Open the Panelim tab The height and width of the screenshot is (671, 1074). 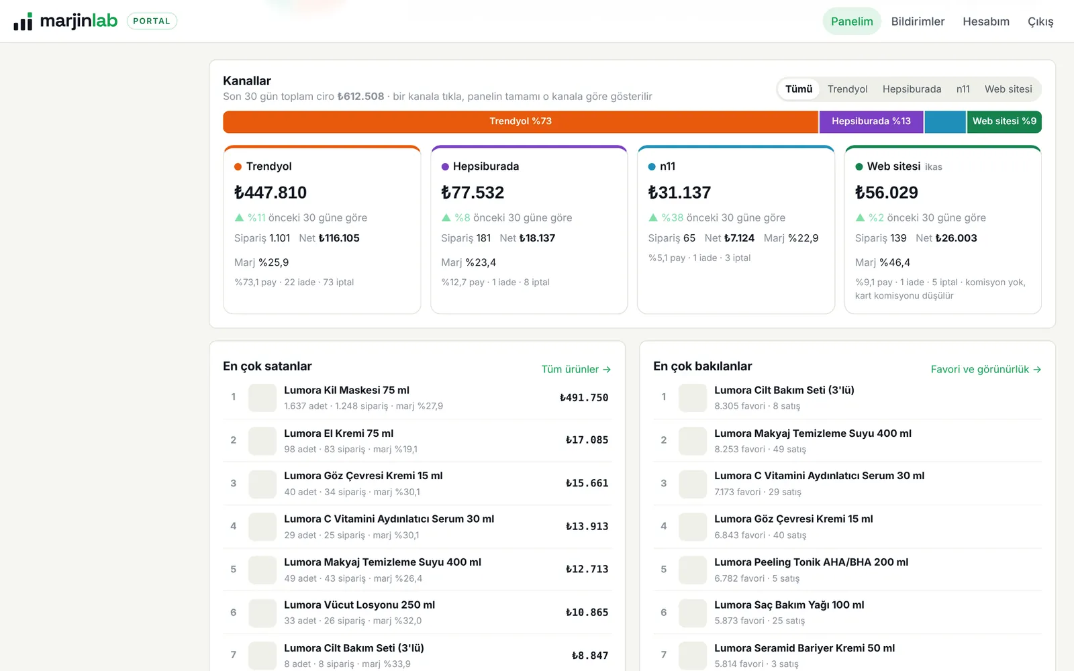coord(852,21)
